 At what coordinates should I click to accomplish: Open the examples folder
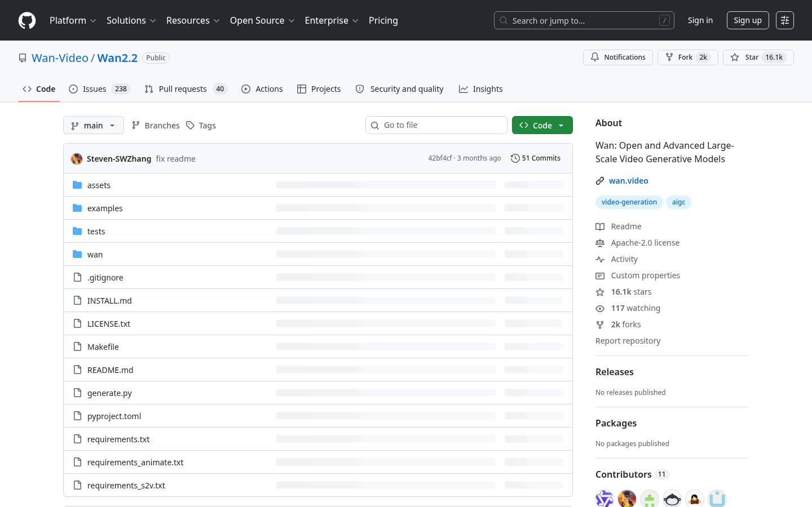[105, 208]
